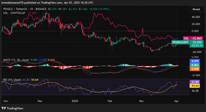
Task: Click the green 0.062 MACD histogram tag
Action: [195, 65]
